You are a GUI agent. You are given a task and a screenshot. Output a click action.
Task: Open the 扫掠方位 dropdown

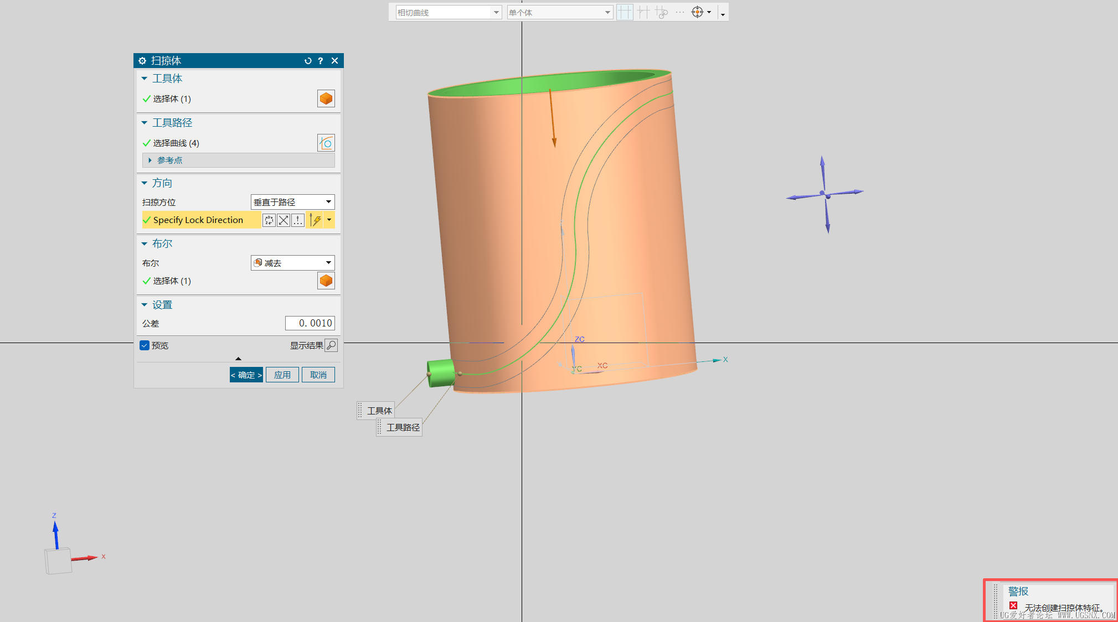pyautogui.click(x=293, y=202)
